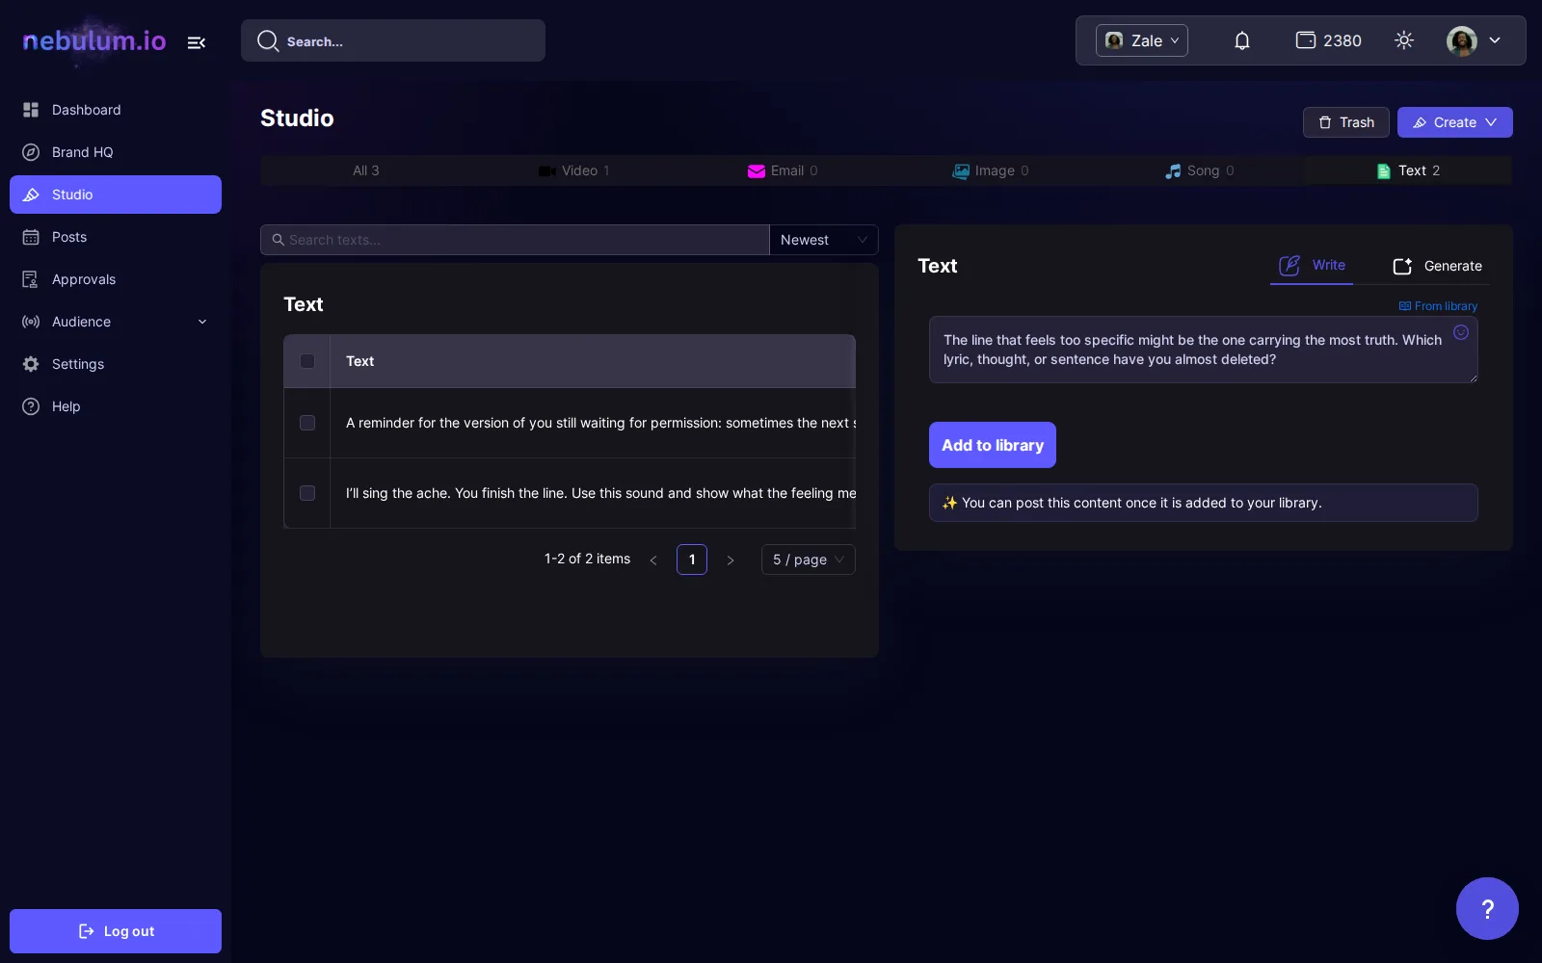This screenshot has height=963, width=1542.
Task: Toggle light theme sun icon
Action: (1404, 40)
